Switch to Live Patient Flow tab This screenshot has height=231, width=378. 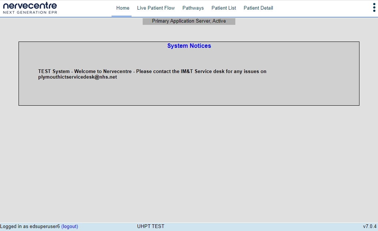156,8
